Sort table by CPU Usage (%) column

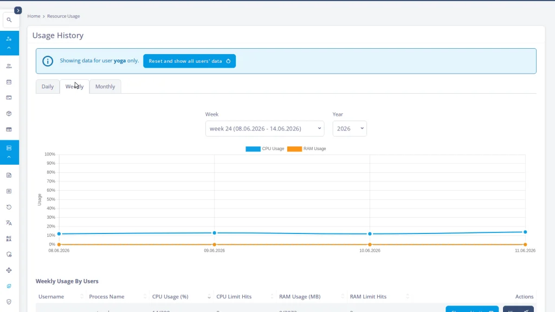(181, 296)
